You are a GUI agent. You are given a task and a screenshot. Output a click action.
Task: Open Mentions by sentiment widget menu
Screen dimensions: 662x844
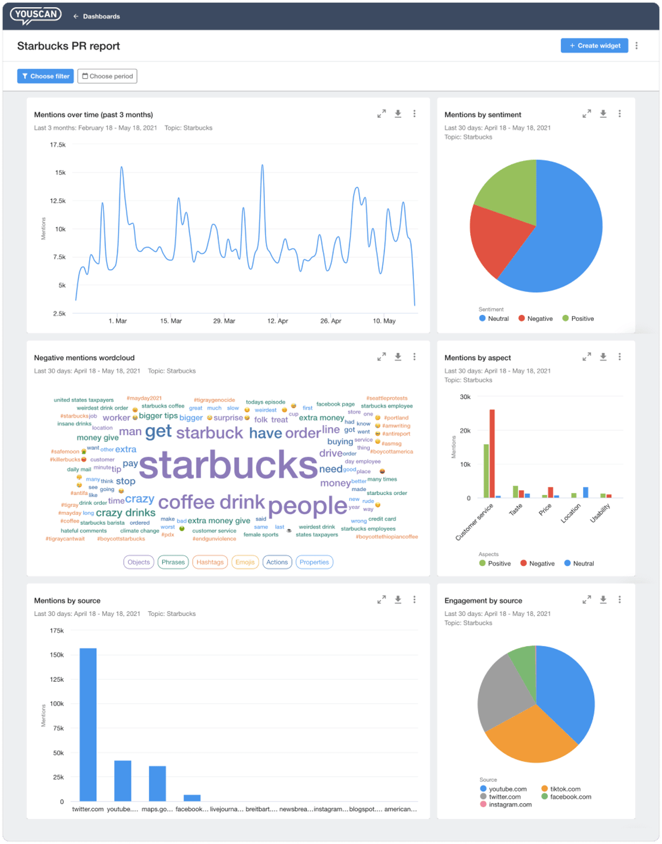[x=620, y=114]
